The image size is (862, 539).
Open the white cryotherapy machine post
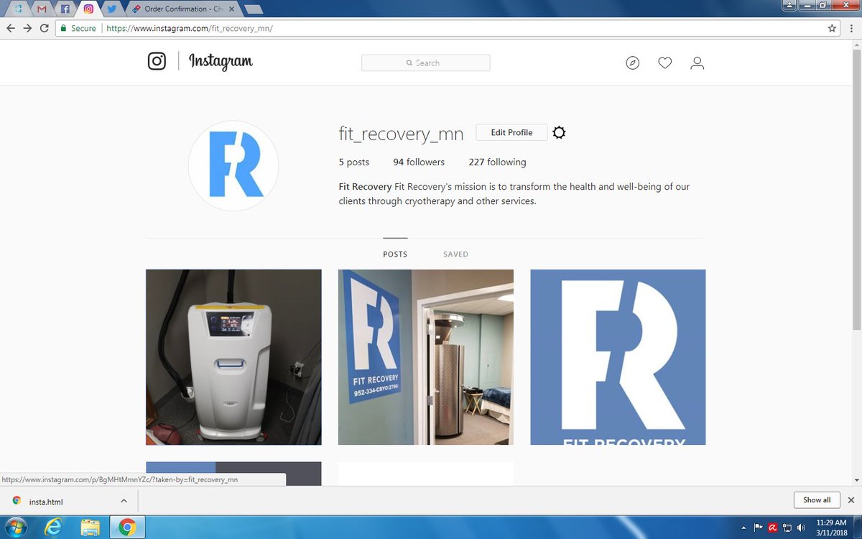pyautogui.click(x=233, y=357)
